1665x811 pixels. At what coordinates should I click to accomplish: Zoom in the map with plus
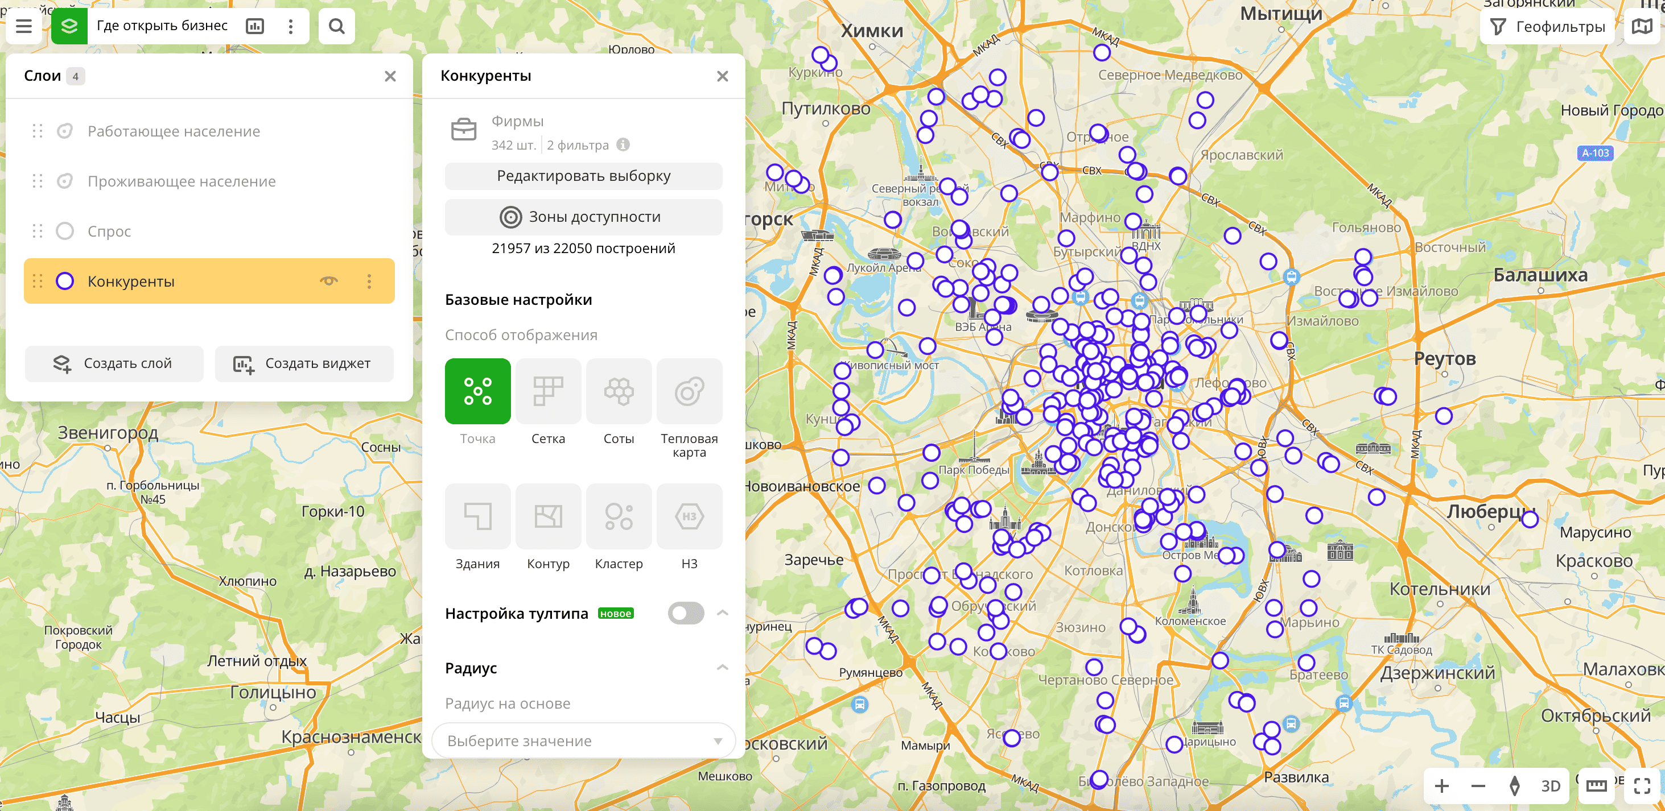point(1441,786)
